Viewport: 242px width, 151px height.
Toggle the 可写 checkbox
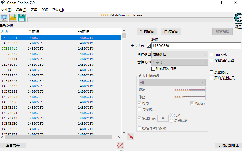(x=139, y=103)
